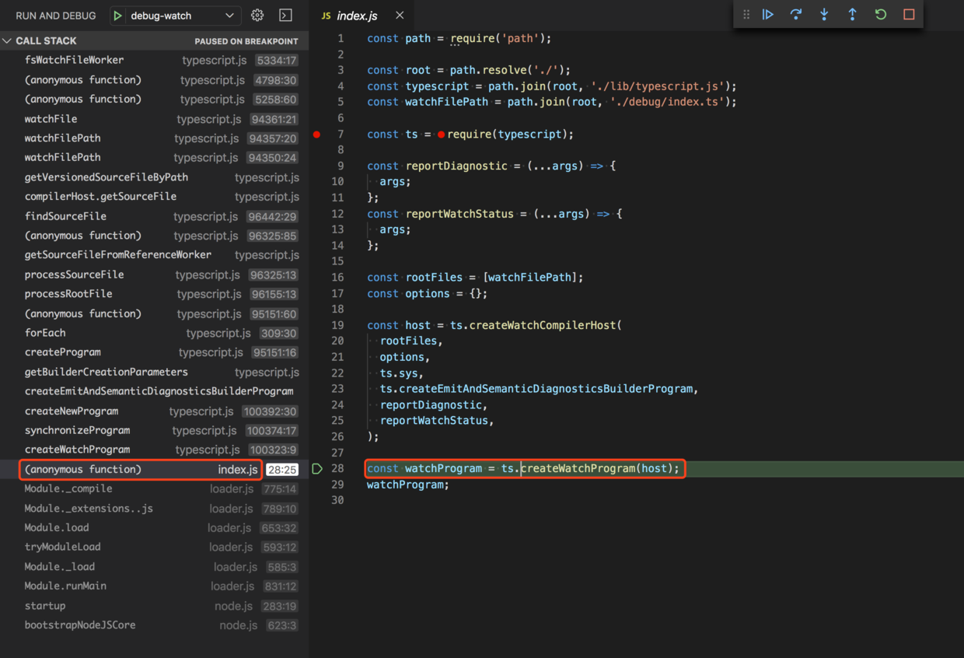Step Into the function call
Image resolution: width=964 pixels, height=658 pixels.
point(824,14)
